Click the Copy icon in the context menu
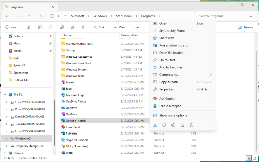The width and height of the screenshot is (259, 162). (x=164, y=125)
